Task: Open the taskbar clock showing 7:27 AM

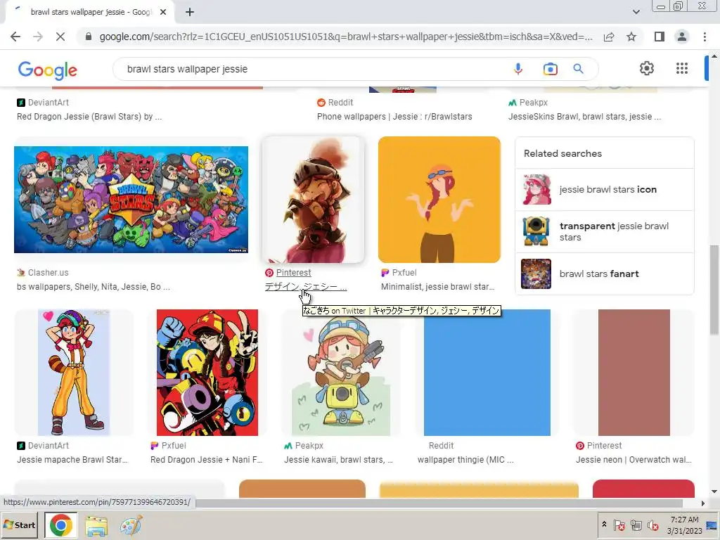Action: click(684, 525)
